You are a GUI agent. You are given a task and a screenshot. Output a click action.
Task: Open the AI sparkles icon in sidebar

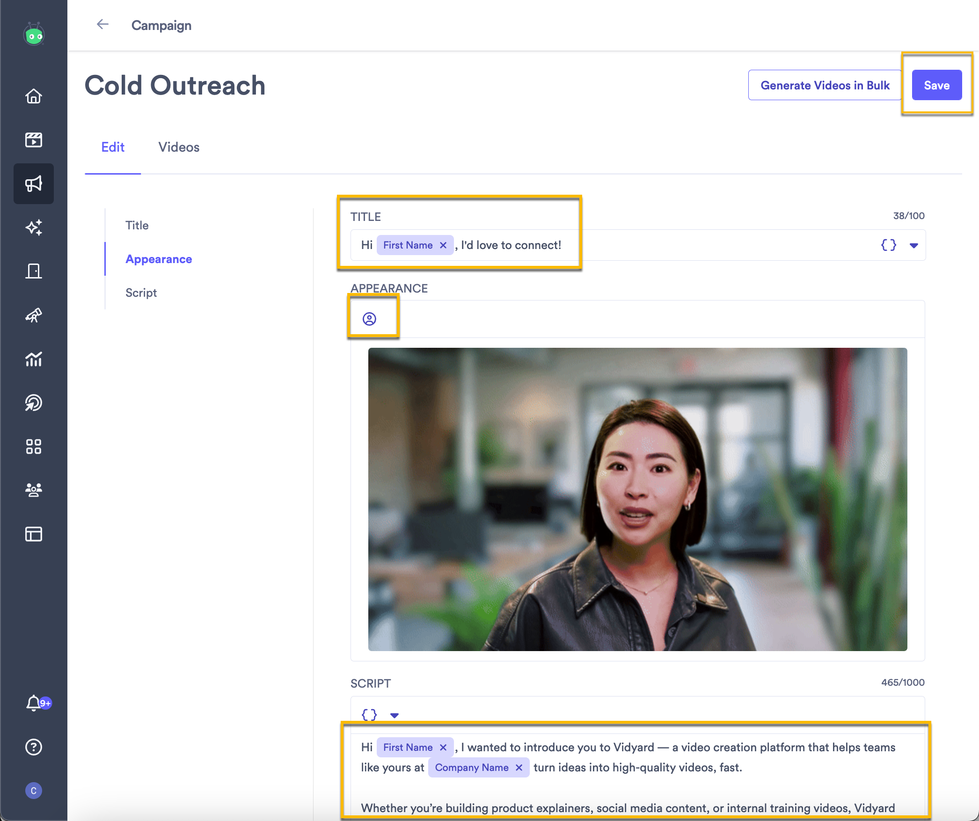(34, 227)
